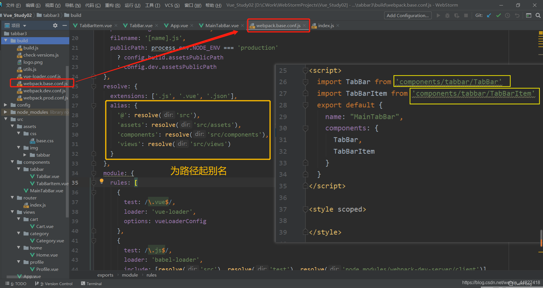Click the Git commit green checkmark

pyautogui.click(x=498, y=15)
